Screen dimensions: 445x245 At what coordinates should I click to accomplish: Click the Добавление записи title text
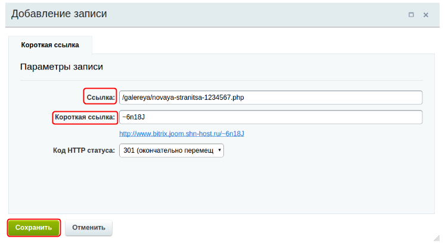(x=59, y=14)
